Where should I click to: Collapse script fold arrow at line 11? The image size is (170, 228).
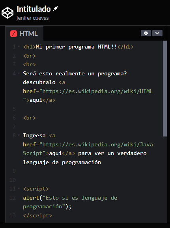coord(19,189)
